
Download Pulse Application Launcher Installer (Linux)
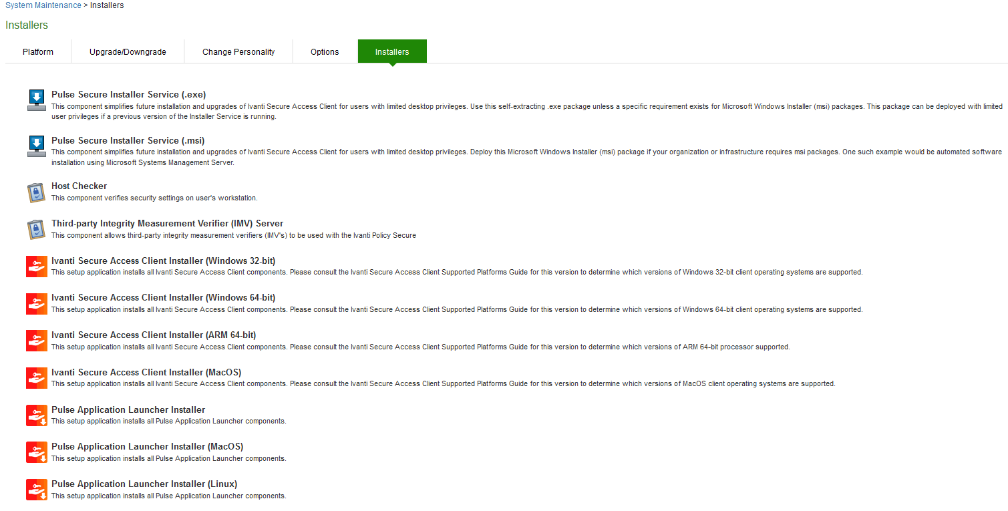[x=144, y=484]
